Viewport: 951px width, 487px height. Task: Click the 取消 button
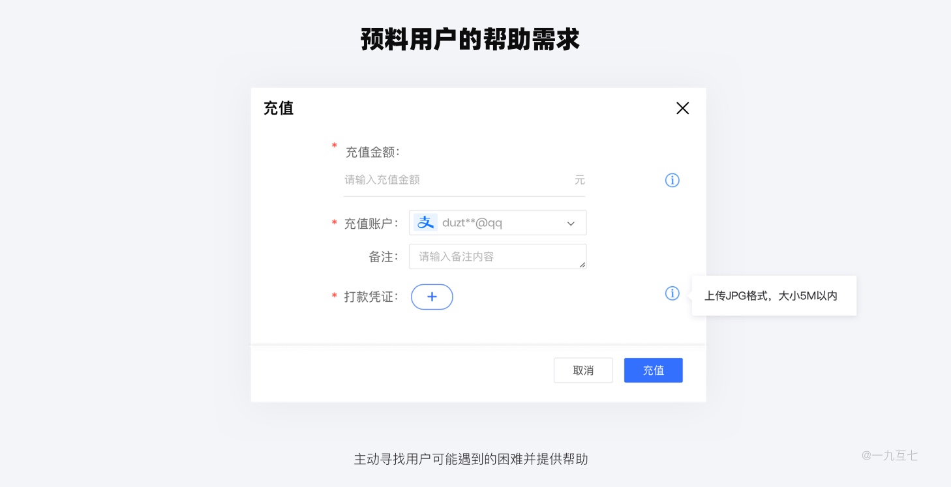[583, 370]
